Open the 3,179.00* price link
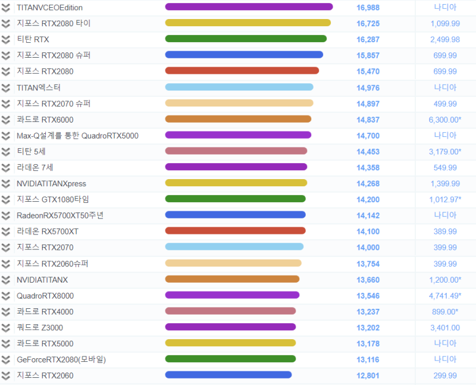 [445, 152]
